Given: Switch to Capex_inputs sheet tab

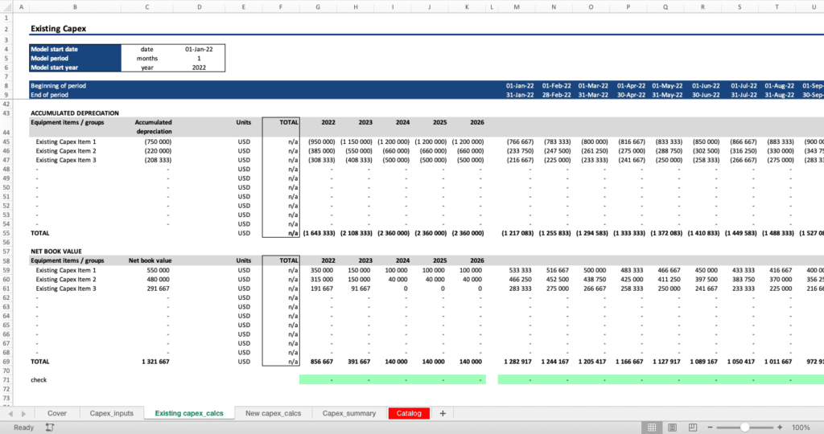Looking at the screenshot, I should coord(111,413).
